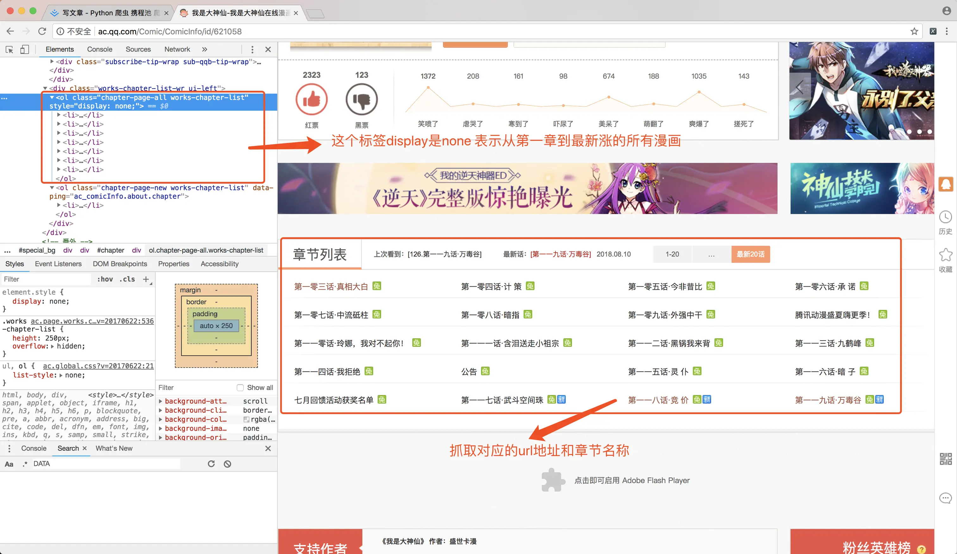The image size is (957, 554).
Task: Toggle the .cls class editor
Action: [x=127, y=279]
